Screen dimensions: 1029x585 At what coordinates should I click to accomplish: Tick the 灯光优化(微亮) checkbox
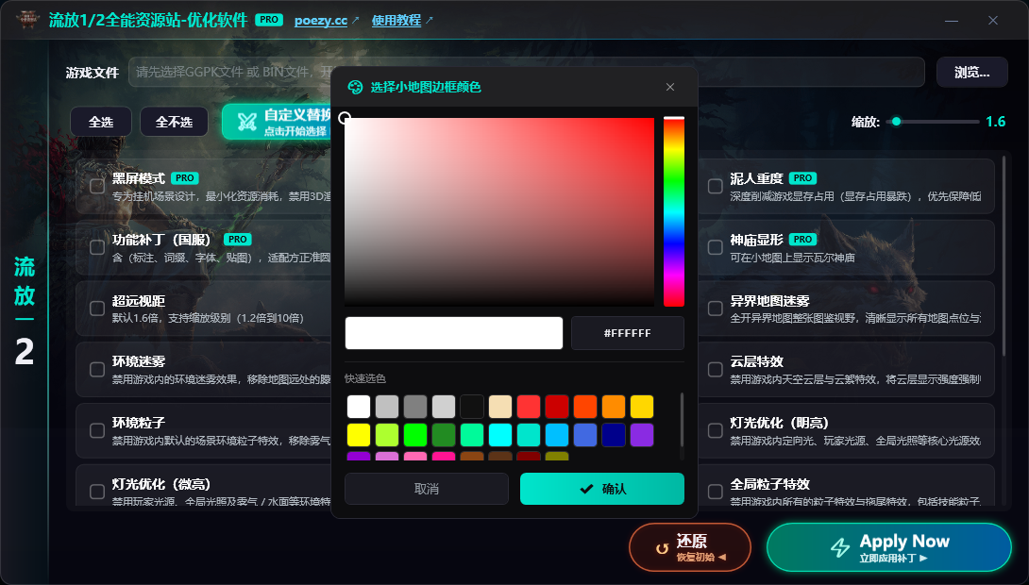[97, 492]
